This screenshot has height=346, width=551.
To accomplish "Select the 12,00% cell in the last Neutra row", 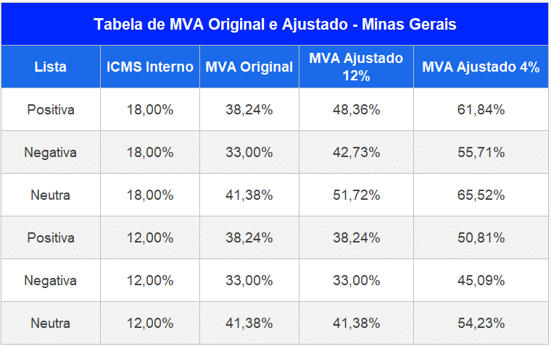I will coord(150,323).
